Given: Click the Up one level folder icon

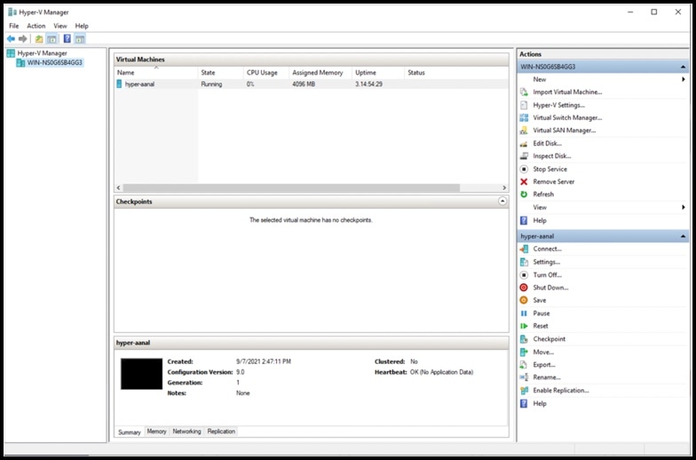Looking at the screenshot, I should (x=39, y=39).
